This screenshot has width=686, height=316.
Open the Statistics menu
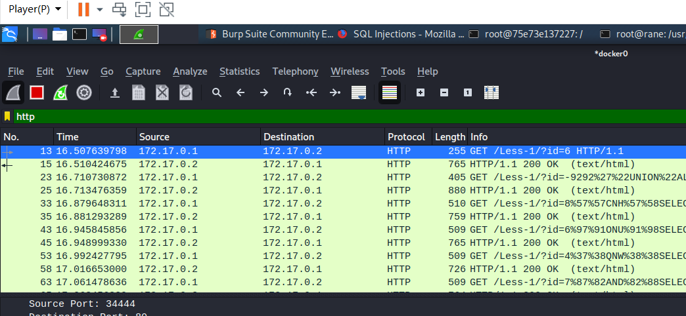click(240, 71)
